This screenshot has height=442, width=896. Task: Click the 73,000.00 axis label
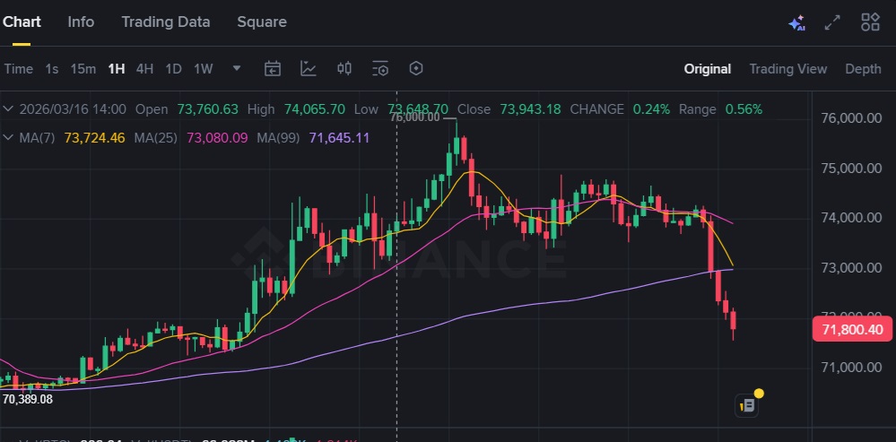(x=851, y=267)
